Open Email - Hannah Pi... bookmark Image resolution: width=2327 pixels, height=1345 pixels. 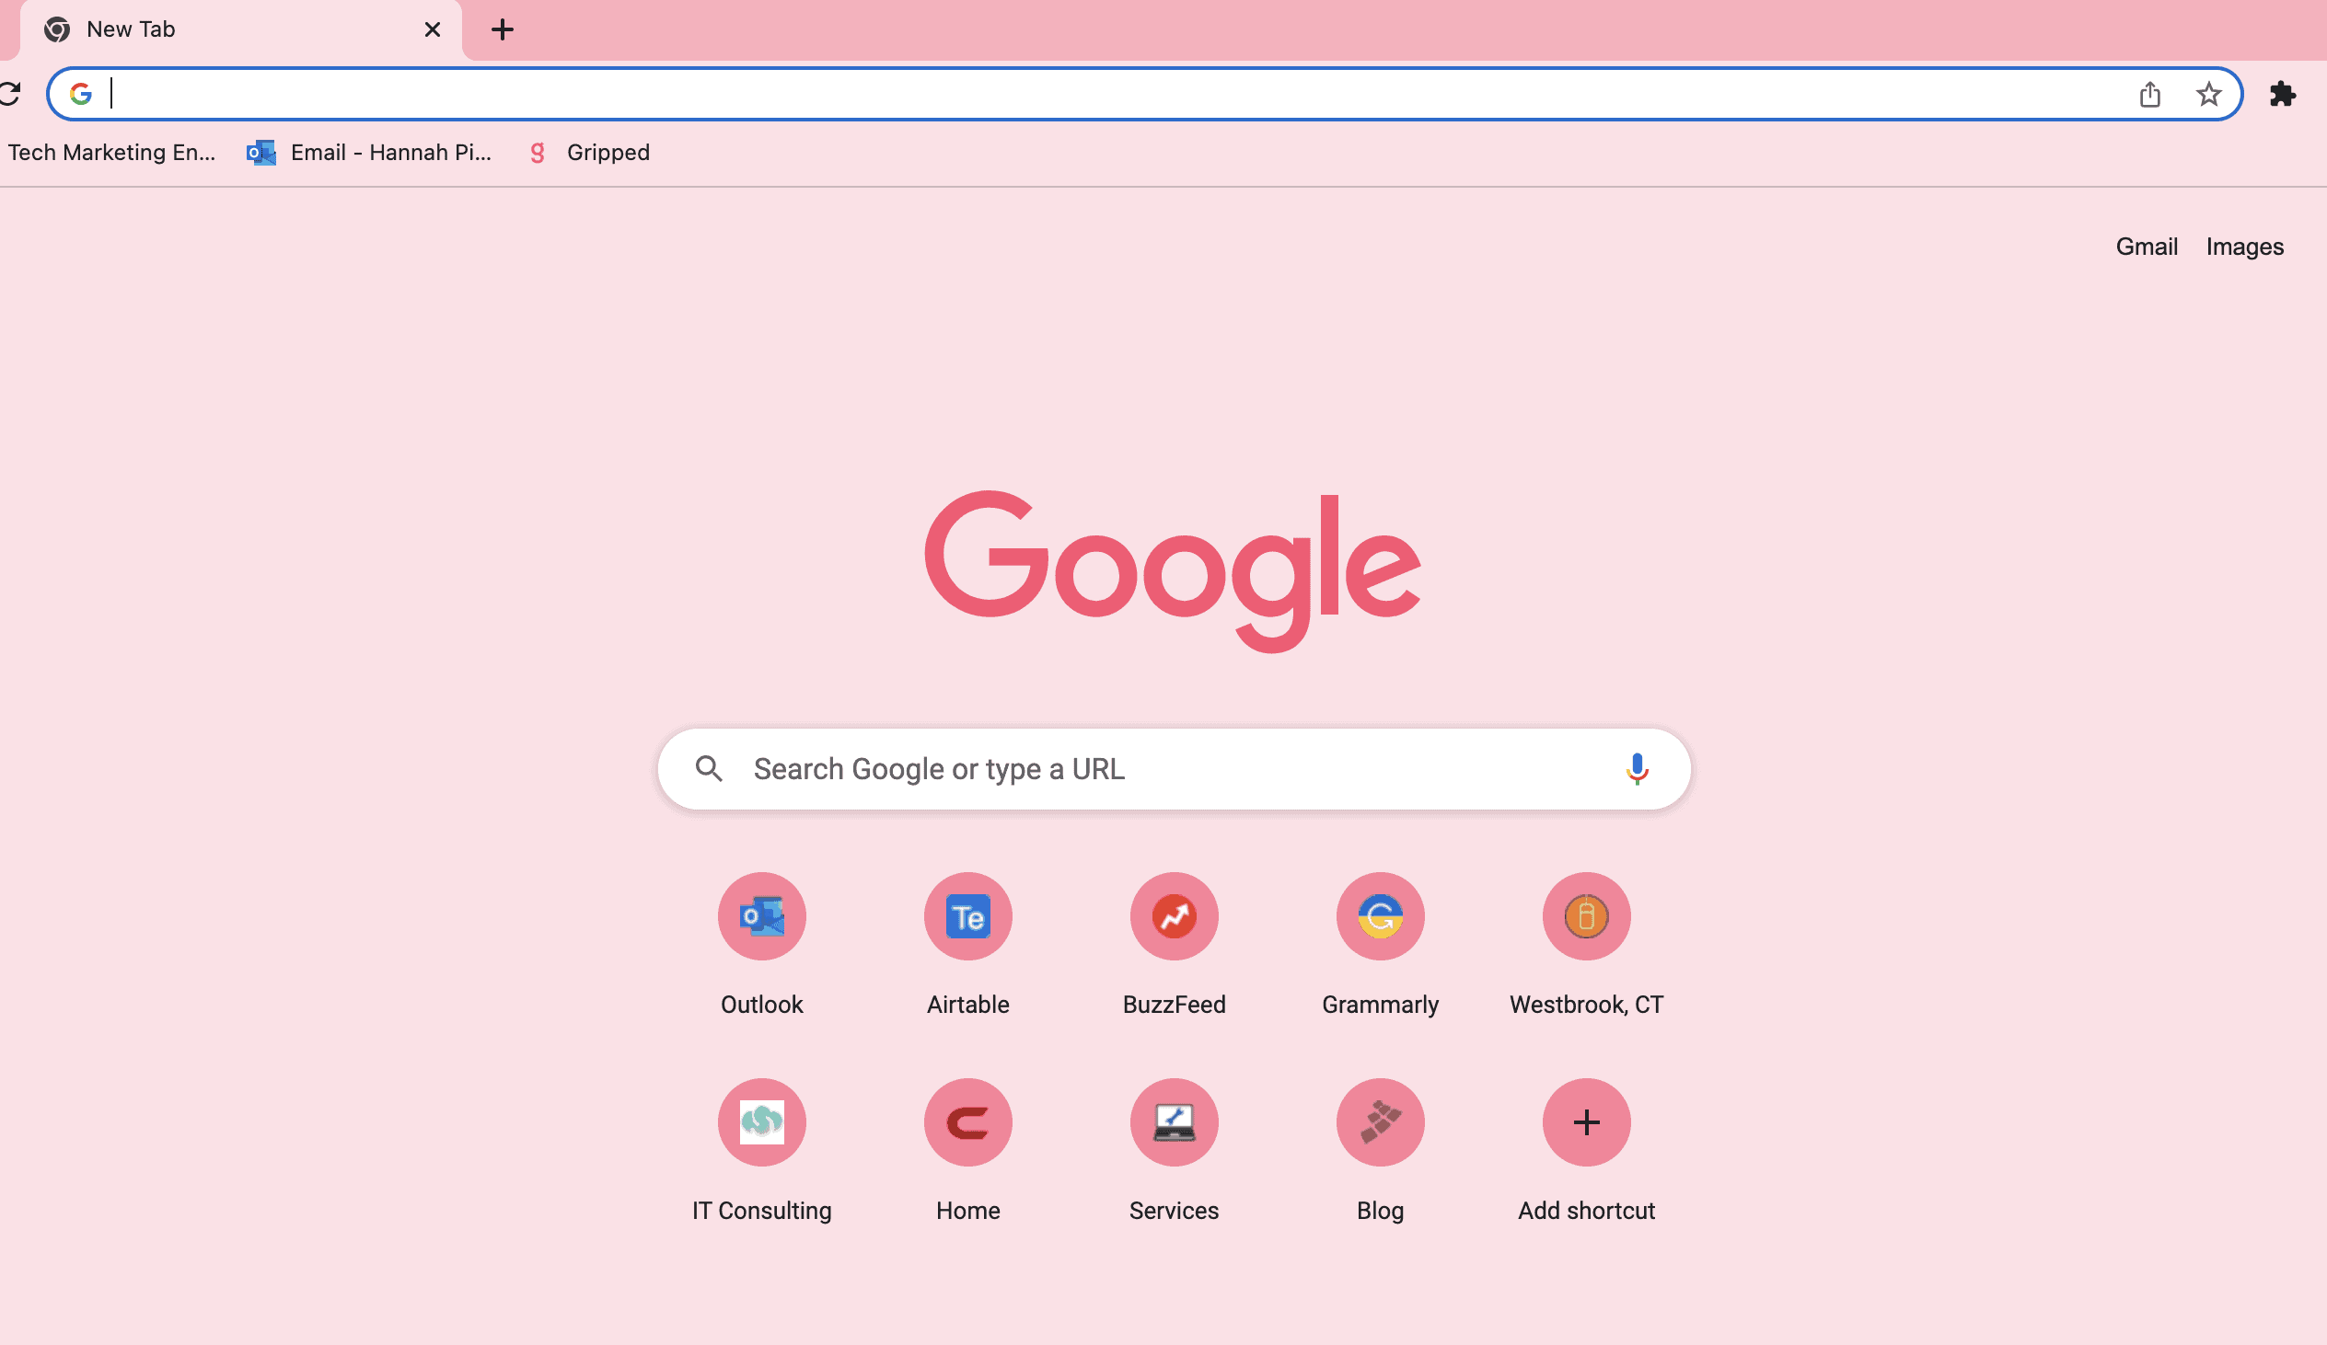(369, 153)
